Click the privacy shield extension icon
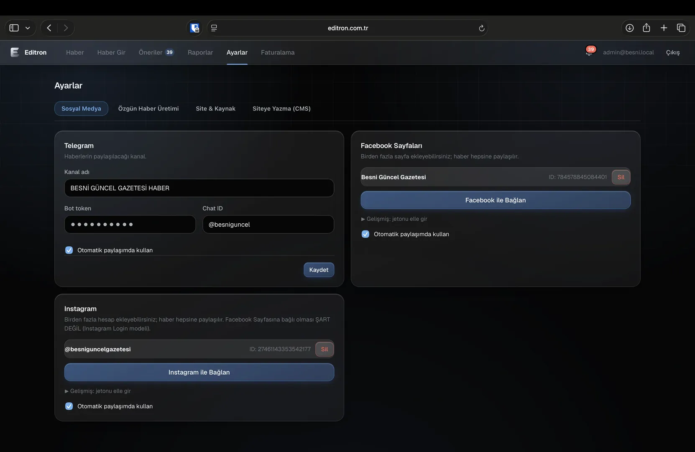 tap(194, 28)
